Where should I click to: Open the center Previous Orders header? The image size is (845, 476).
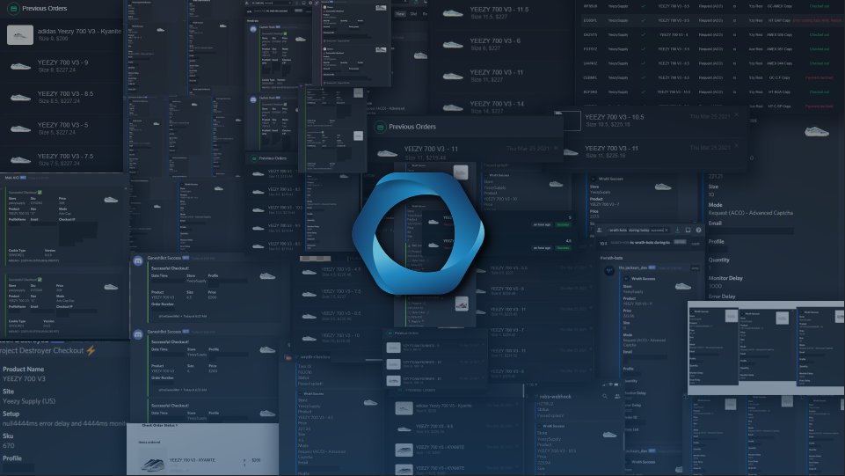pyautogui.click(x=412, y=127)
